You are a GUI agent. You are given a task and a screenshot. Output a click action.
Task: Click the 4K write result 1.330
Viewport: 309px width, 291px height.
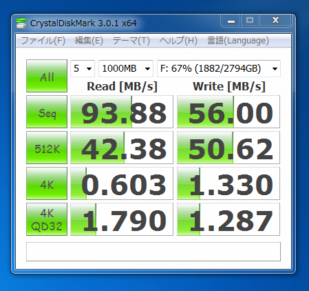[x=228, y=183]
